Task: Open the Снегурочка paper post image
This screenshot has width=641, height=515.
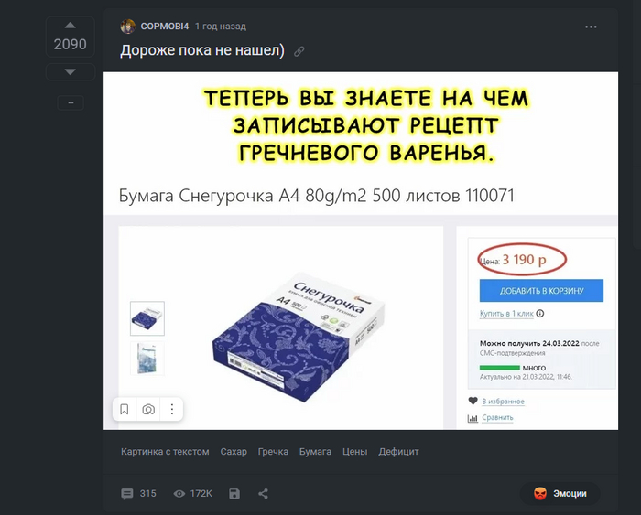Action: tap(361, 251)
